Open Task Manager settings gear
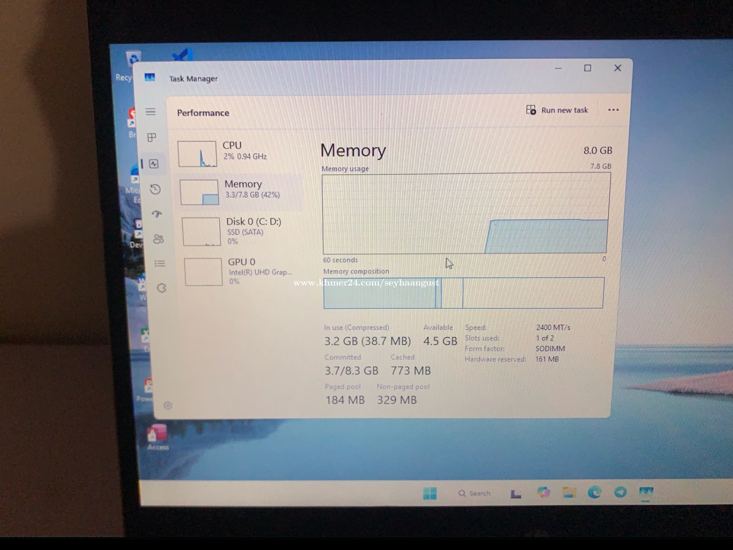The height and width of the screenshot is (550, 733). click(168, 406)
